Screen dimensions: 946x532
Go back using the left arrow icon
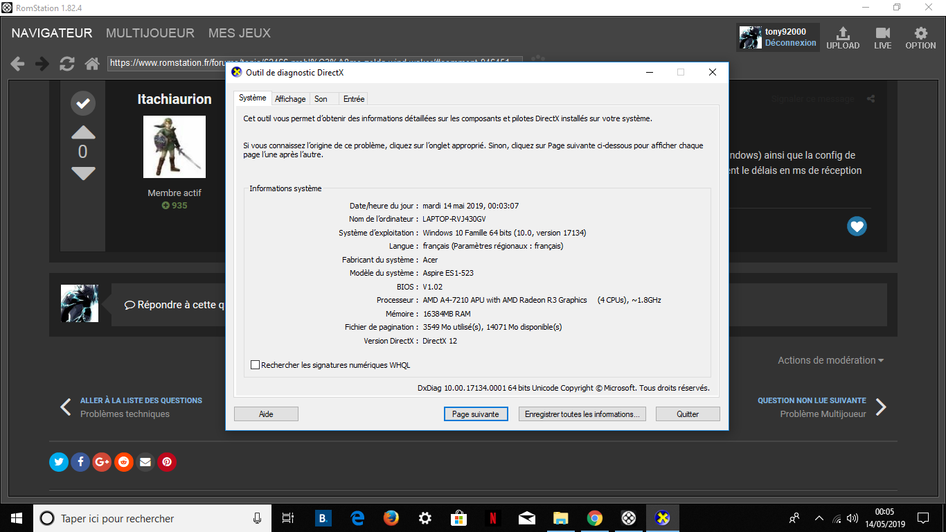pos(17,64)
